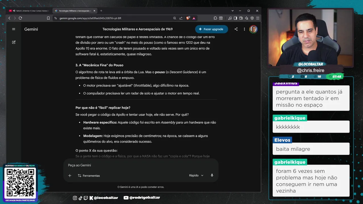Focus the Peça ao Gemini prompt field
Screen dimensions: 363x204
pyautogui.click(x=141, y=165)
